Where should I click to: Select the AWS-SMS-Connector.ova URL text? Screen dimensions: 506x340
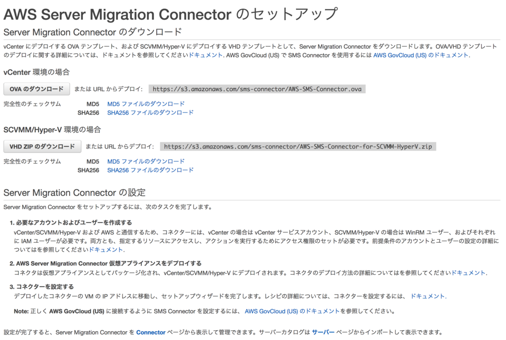[x=257, y=89]
